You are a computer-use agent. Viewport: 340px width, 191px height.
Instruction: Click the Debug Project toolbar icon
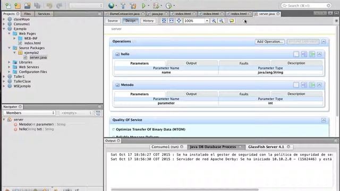(x=156, y=6)
